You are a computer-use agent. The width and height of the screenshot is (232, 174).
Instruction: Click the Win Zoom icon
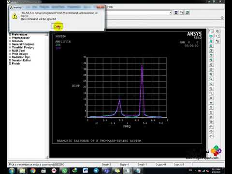click(211, 84)
